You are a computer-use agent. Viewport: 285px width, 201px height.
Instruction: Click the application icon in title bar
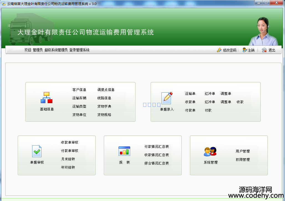(3, 4)
